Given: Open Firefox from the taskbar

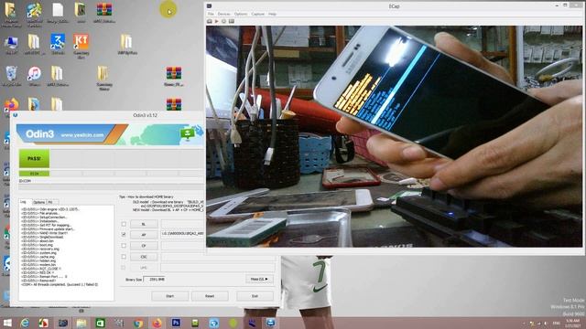Looking at the screenshot, I should point(157,323).
